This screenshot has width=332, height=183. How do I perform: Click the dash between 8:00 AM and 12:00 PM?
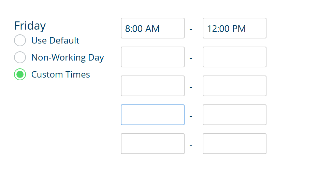tap(191, 29)
